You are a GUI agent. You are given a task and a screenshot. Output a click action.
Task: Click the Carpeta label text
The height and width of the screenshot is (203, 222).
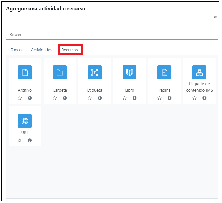pyautogui.click(x=59, y=90)
